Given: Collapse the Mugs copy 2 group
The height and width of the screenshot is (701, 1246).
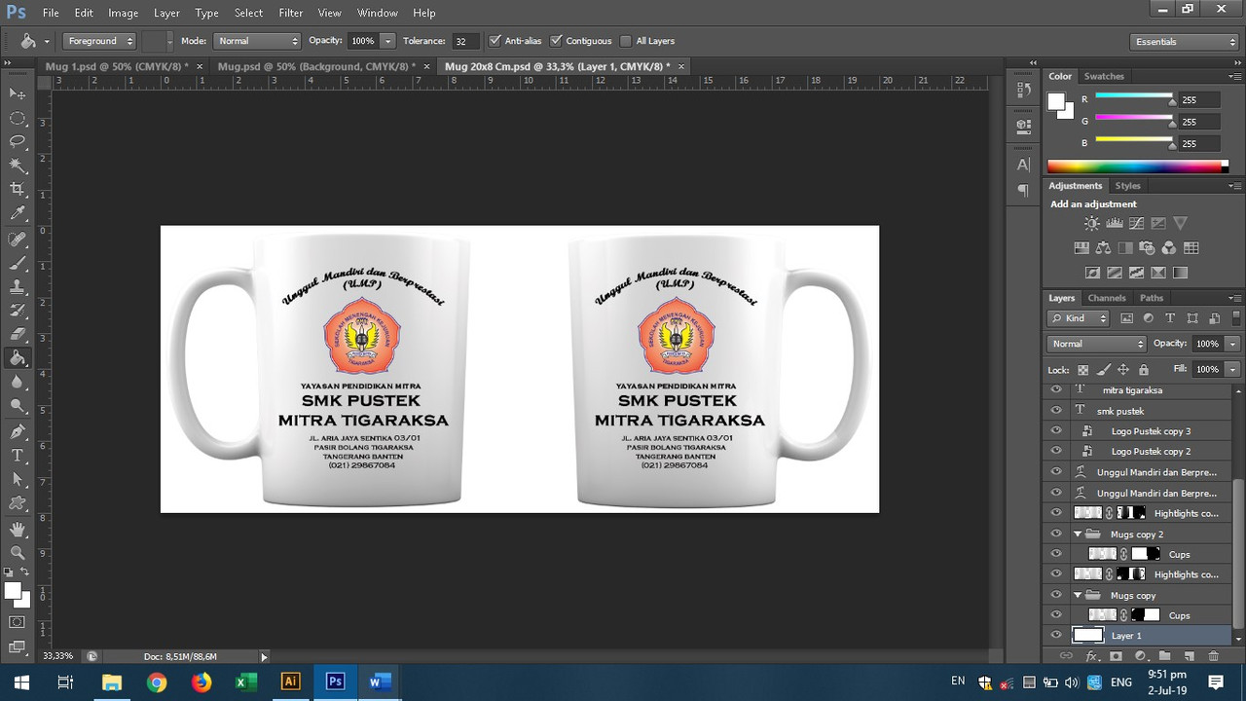Looking at the screenshot, I should pyautogui.click(x=1078, y=534).
